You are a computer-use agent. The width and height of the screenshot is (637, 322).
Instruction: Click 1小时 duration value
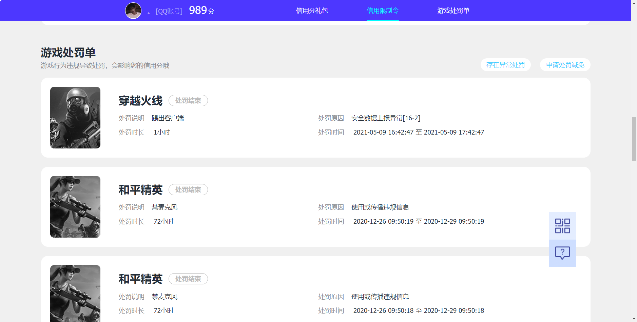coord(162,132)
